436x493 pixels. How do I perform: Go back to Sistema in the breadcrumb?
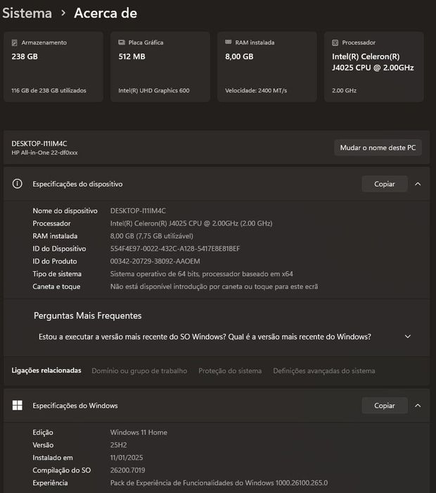point(27,13)
